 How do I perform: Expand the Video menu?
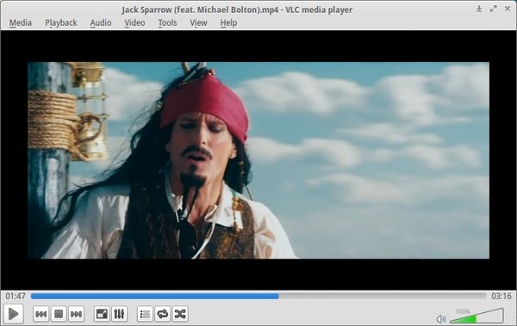click(134, 22)
